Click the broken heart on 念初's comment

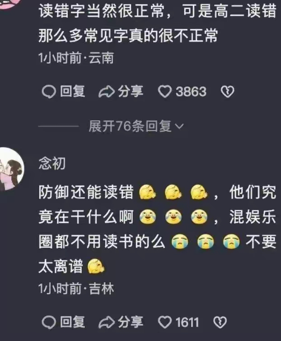click(x=220, y=322)
